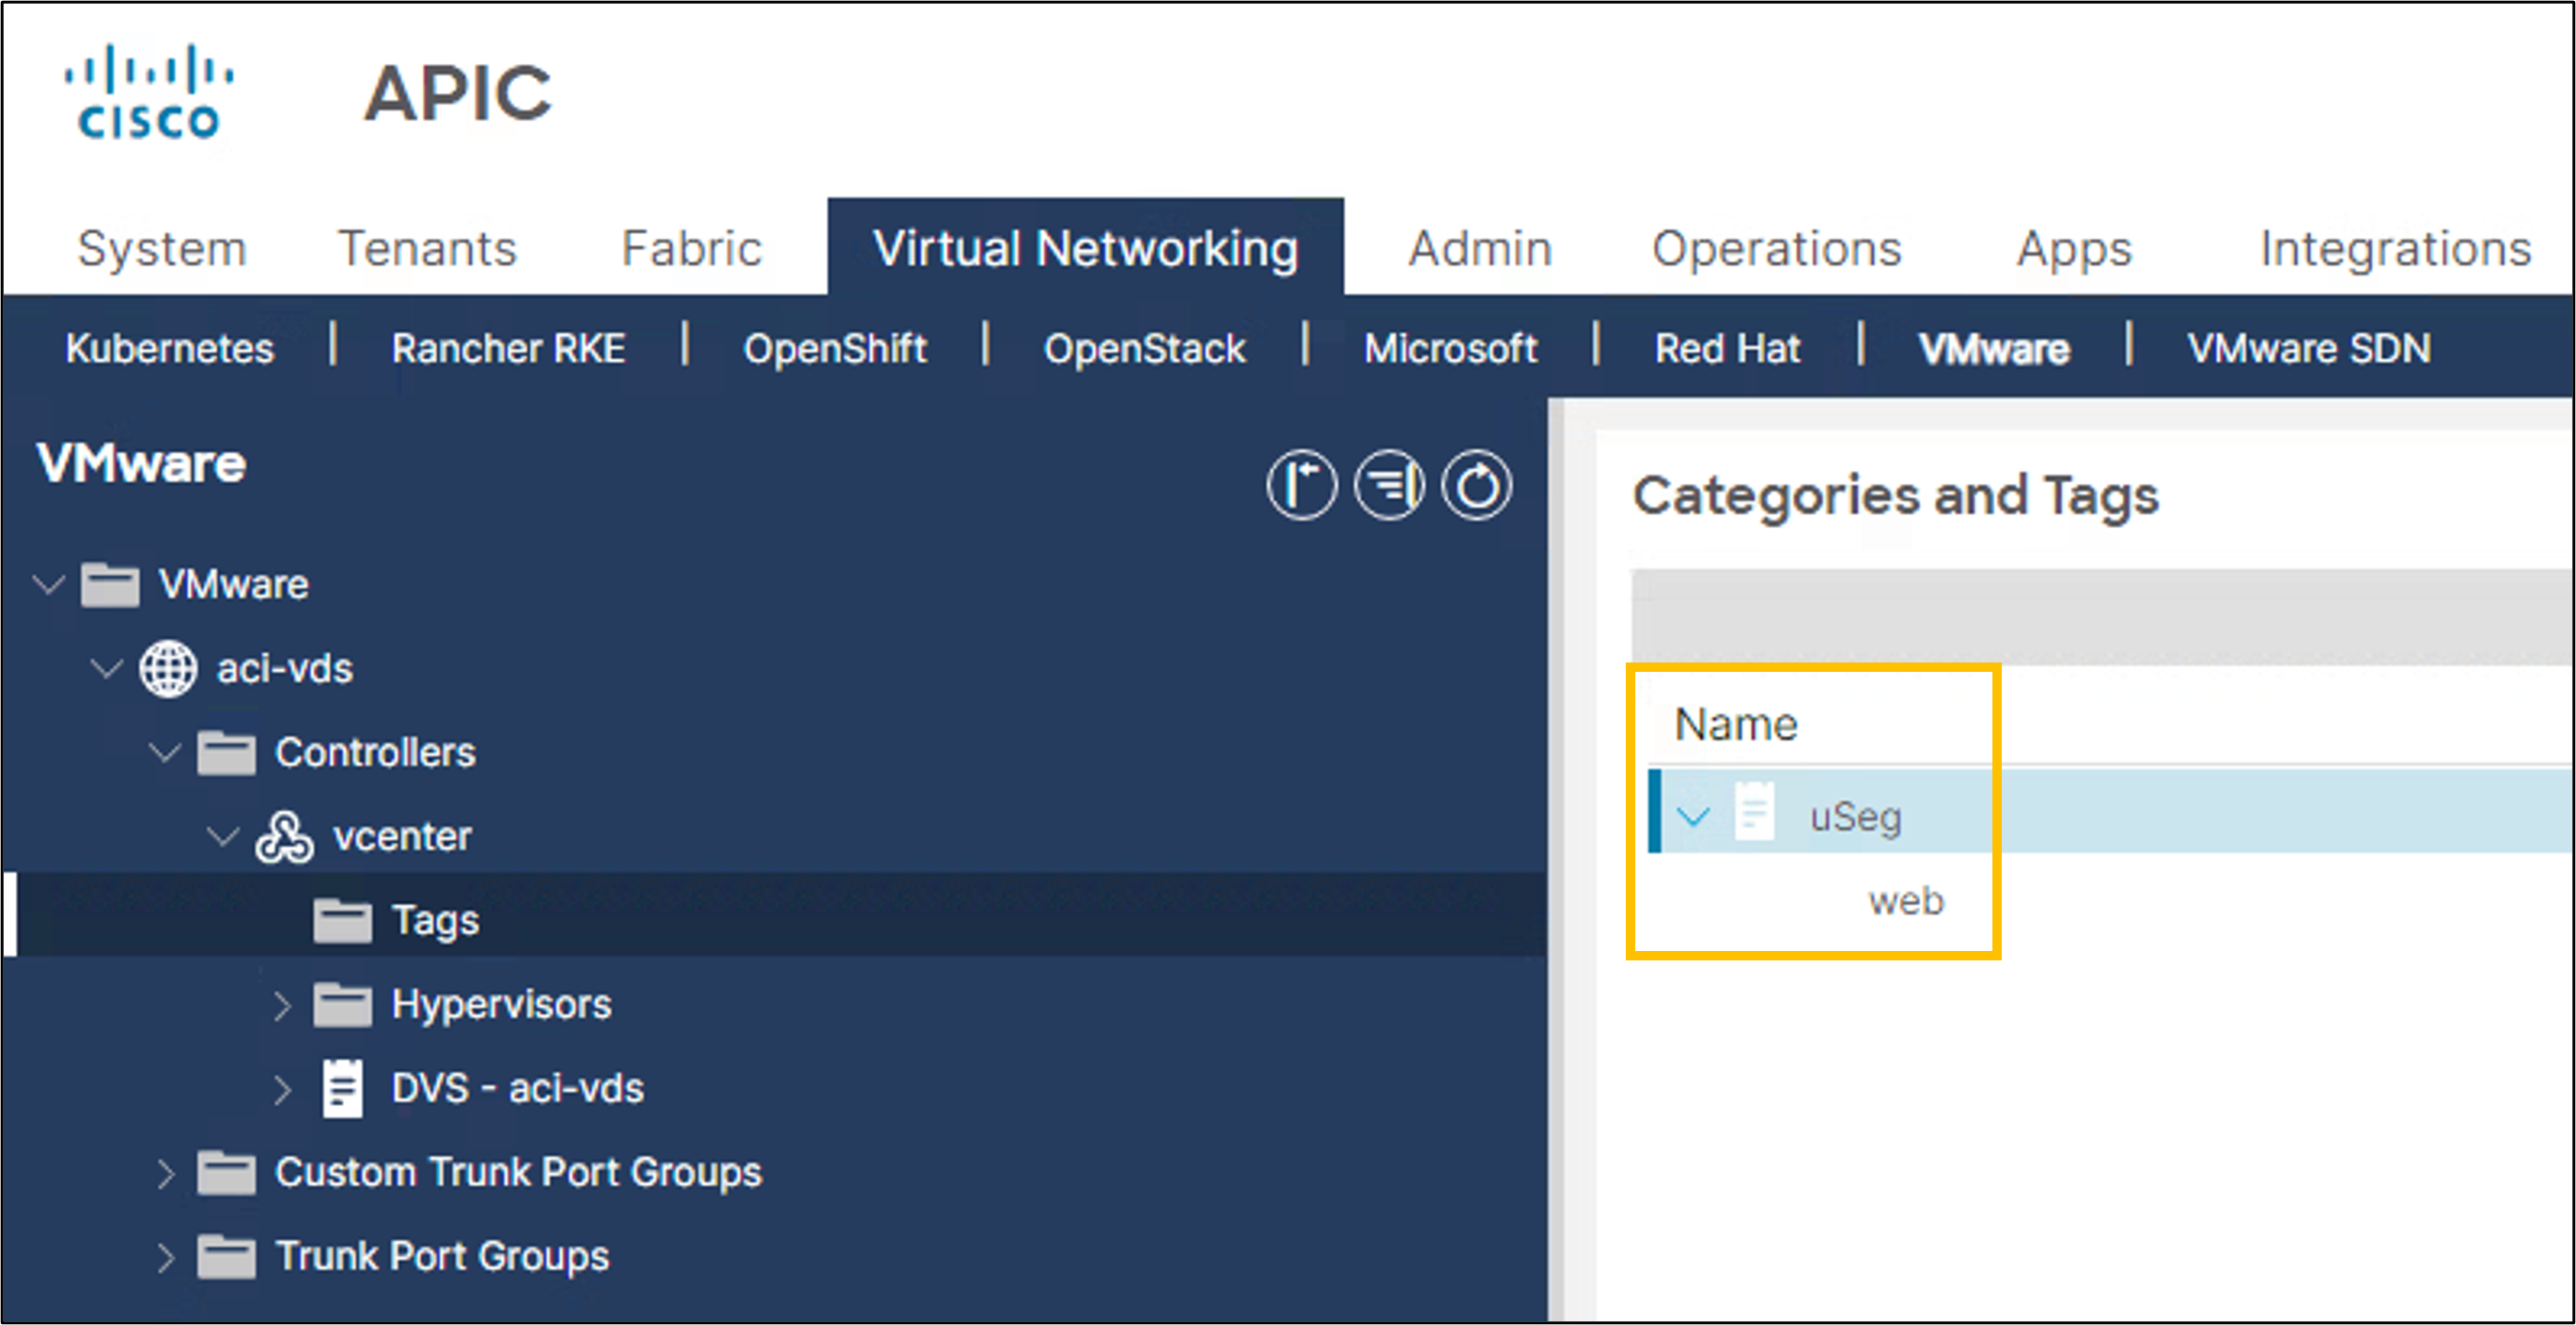2576x1325 pixels.
Task: Select DVS - aci-vds in tree
Action: point(517,1088)
